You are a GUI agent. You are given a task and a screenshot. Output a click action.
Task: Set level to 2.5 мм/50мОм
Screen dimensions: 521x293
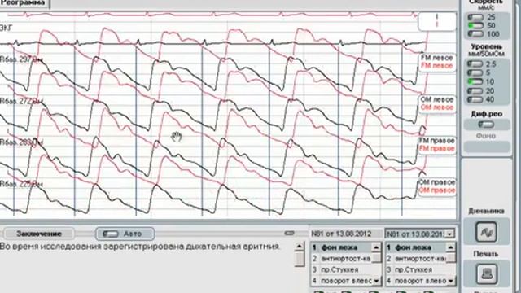475,63
